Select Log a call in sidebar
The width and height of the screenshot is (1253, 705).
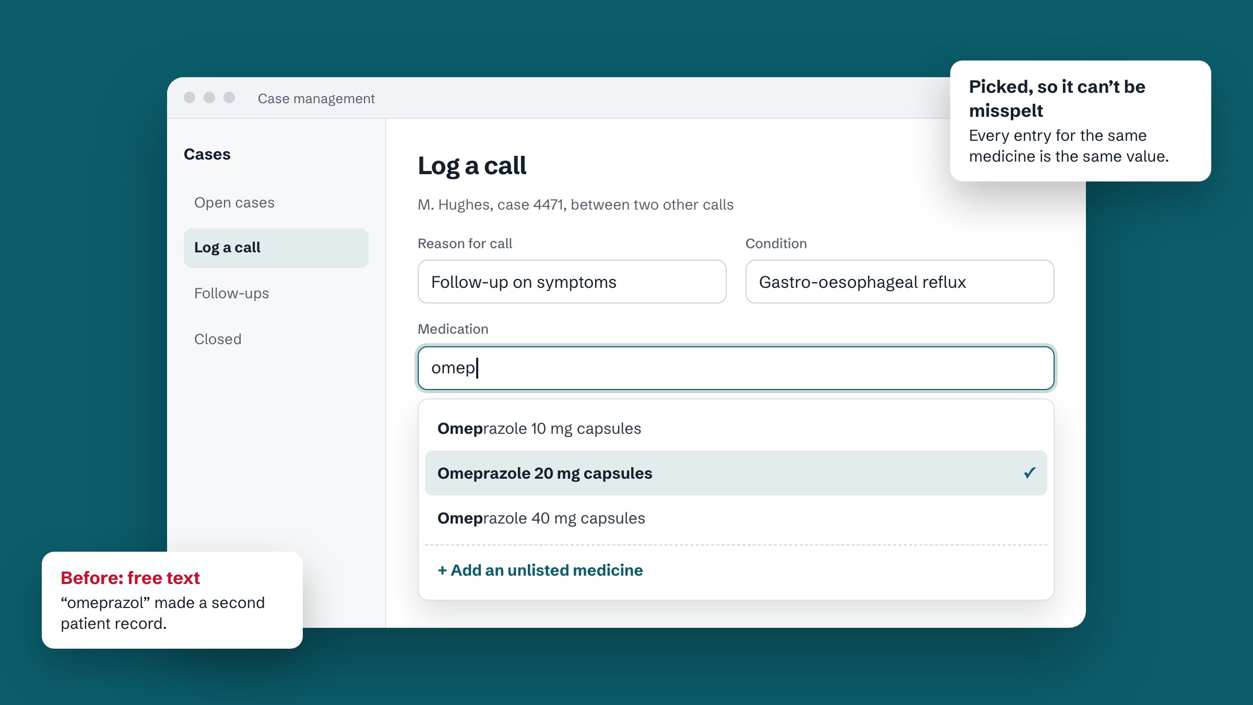click(x=276, y=248)
